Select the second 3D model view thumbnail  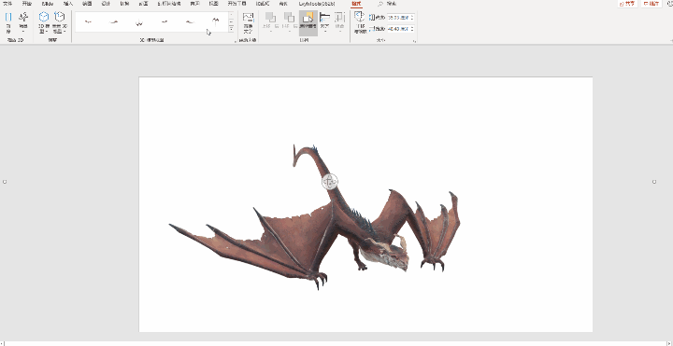(x=113, y=21)
